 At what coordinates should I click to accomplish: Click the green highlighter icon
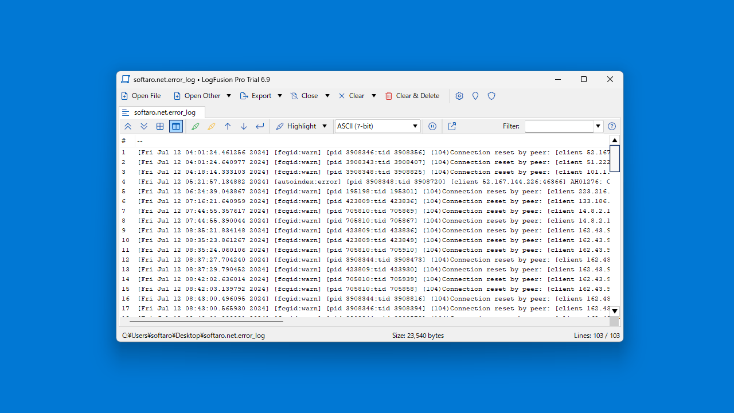pyautogui.click(x=196, y=126)
